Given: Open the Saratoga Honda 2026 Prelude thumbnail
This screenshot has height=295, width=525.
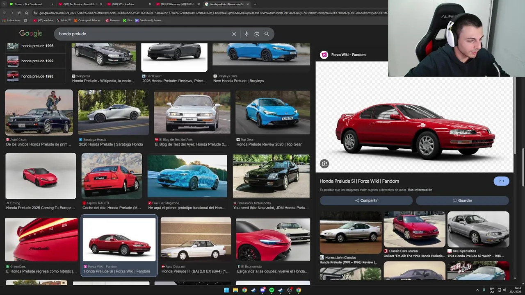Looking at the screenshot, I should 114,113.
